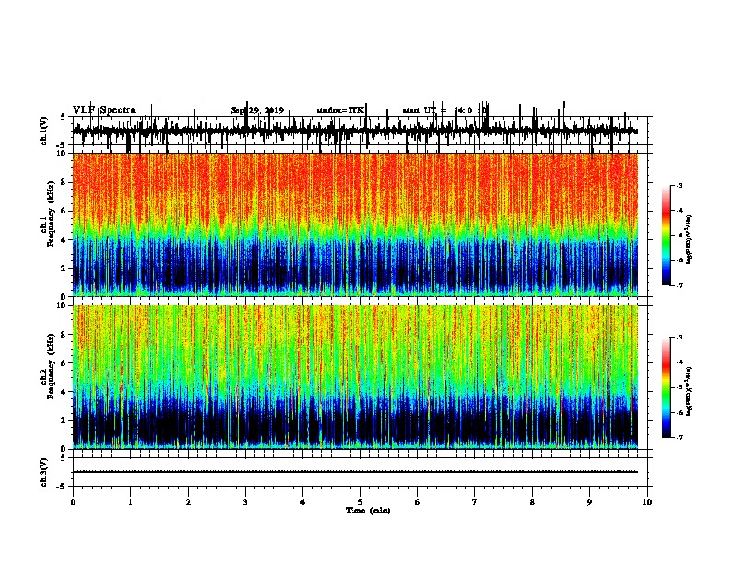Click the "-3" label on ch.1 colorbar
Viewport: 729px width, 563px height.
(678, 185)
